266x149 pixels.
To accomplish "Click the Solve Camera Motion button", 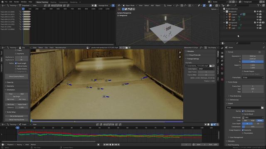I will pos(17,76).
